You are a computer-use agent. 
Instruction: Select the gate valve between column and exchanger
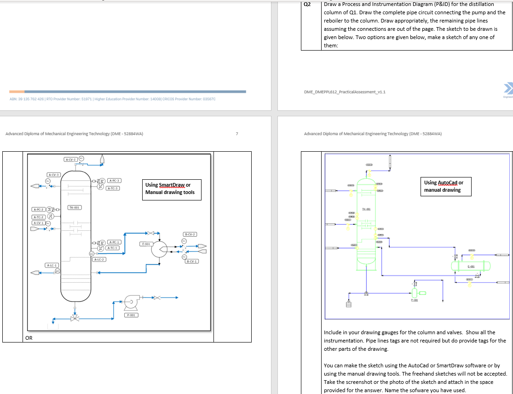click(x=151, y=232)
